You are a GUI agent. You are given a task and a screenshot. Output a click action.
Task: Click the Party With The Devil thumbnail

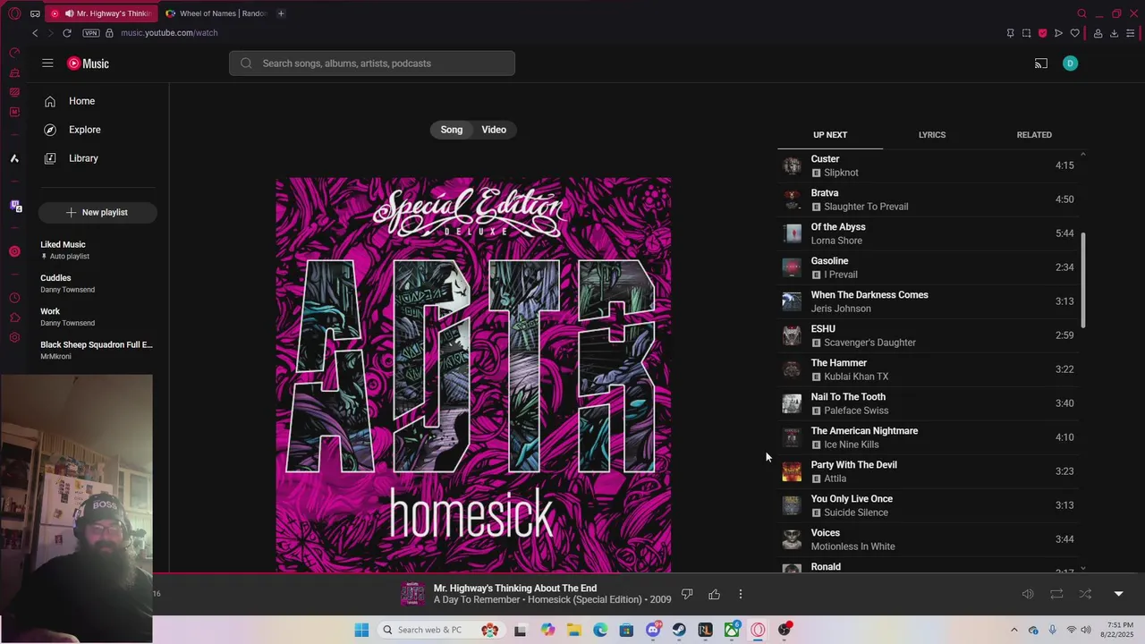point(792,471)
